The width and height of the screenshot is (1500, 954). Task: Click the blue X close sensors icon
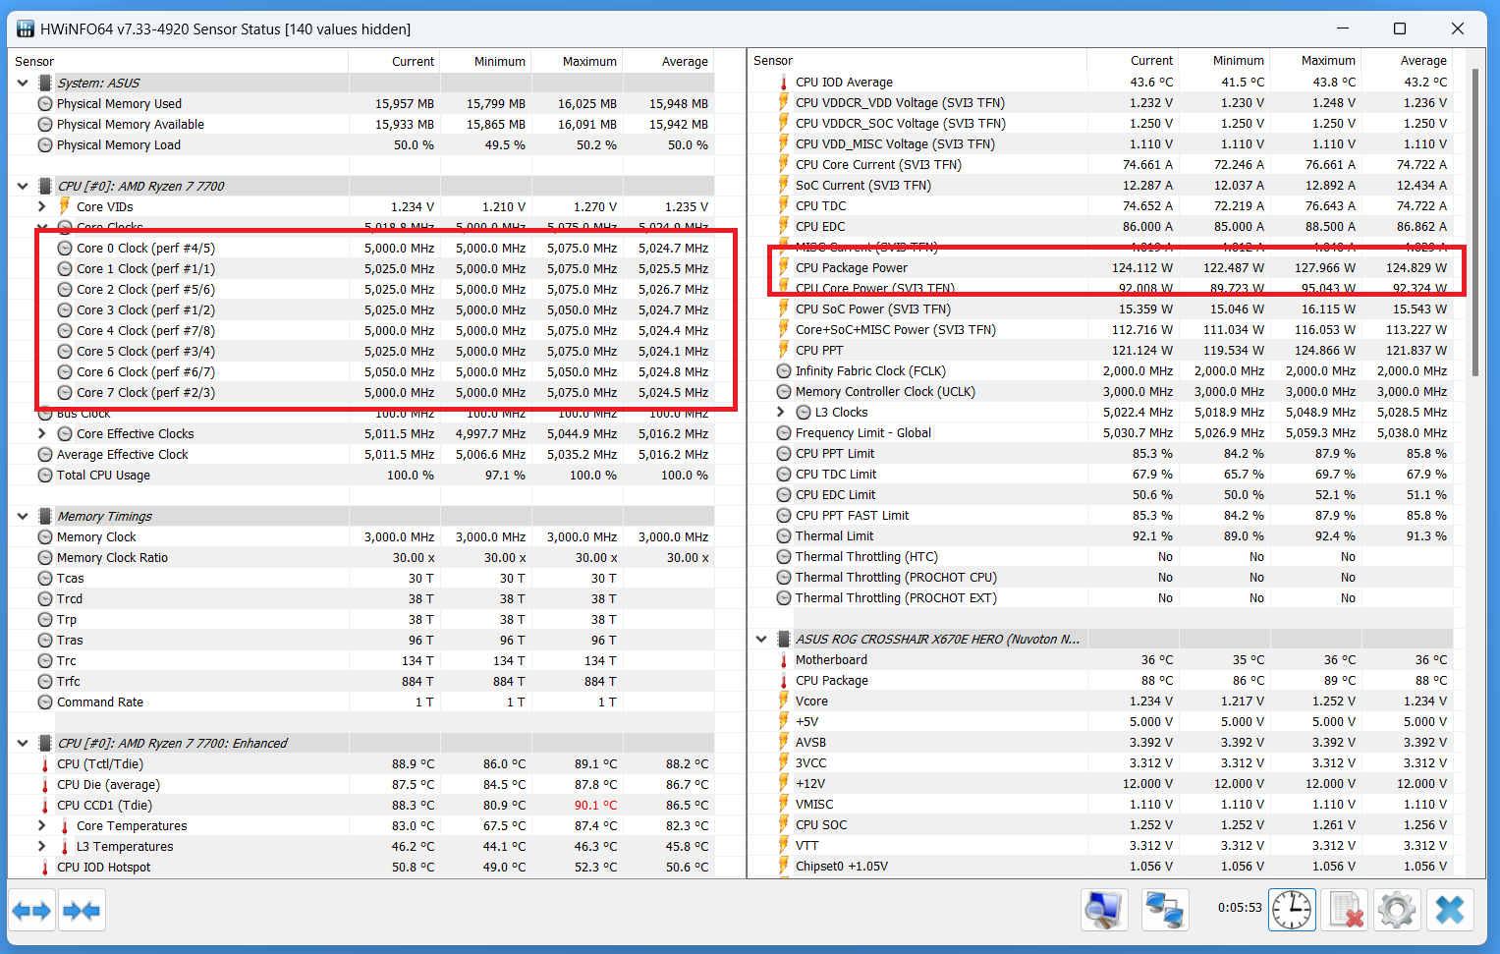(x=1450, y=910)
